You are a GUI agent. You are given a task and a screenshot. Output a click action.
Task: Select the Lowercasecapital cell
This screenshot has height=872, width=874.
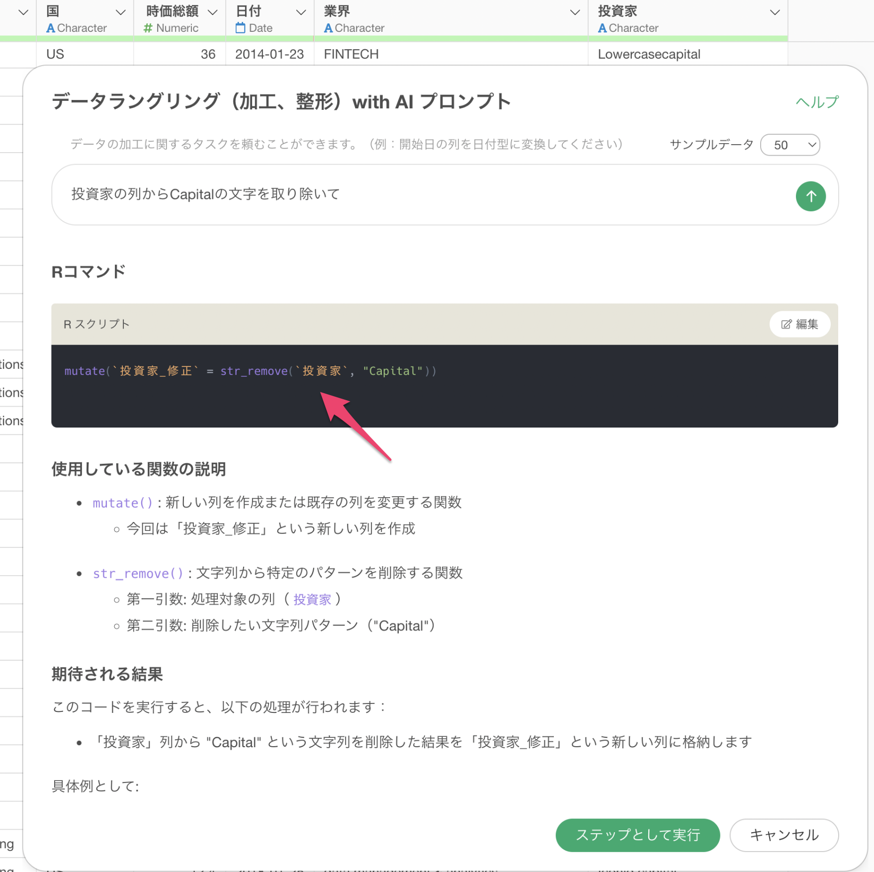pos(688,54)
